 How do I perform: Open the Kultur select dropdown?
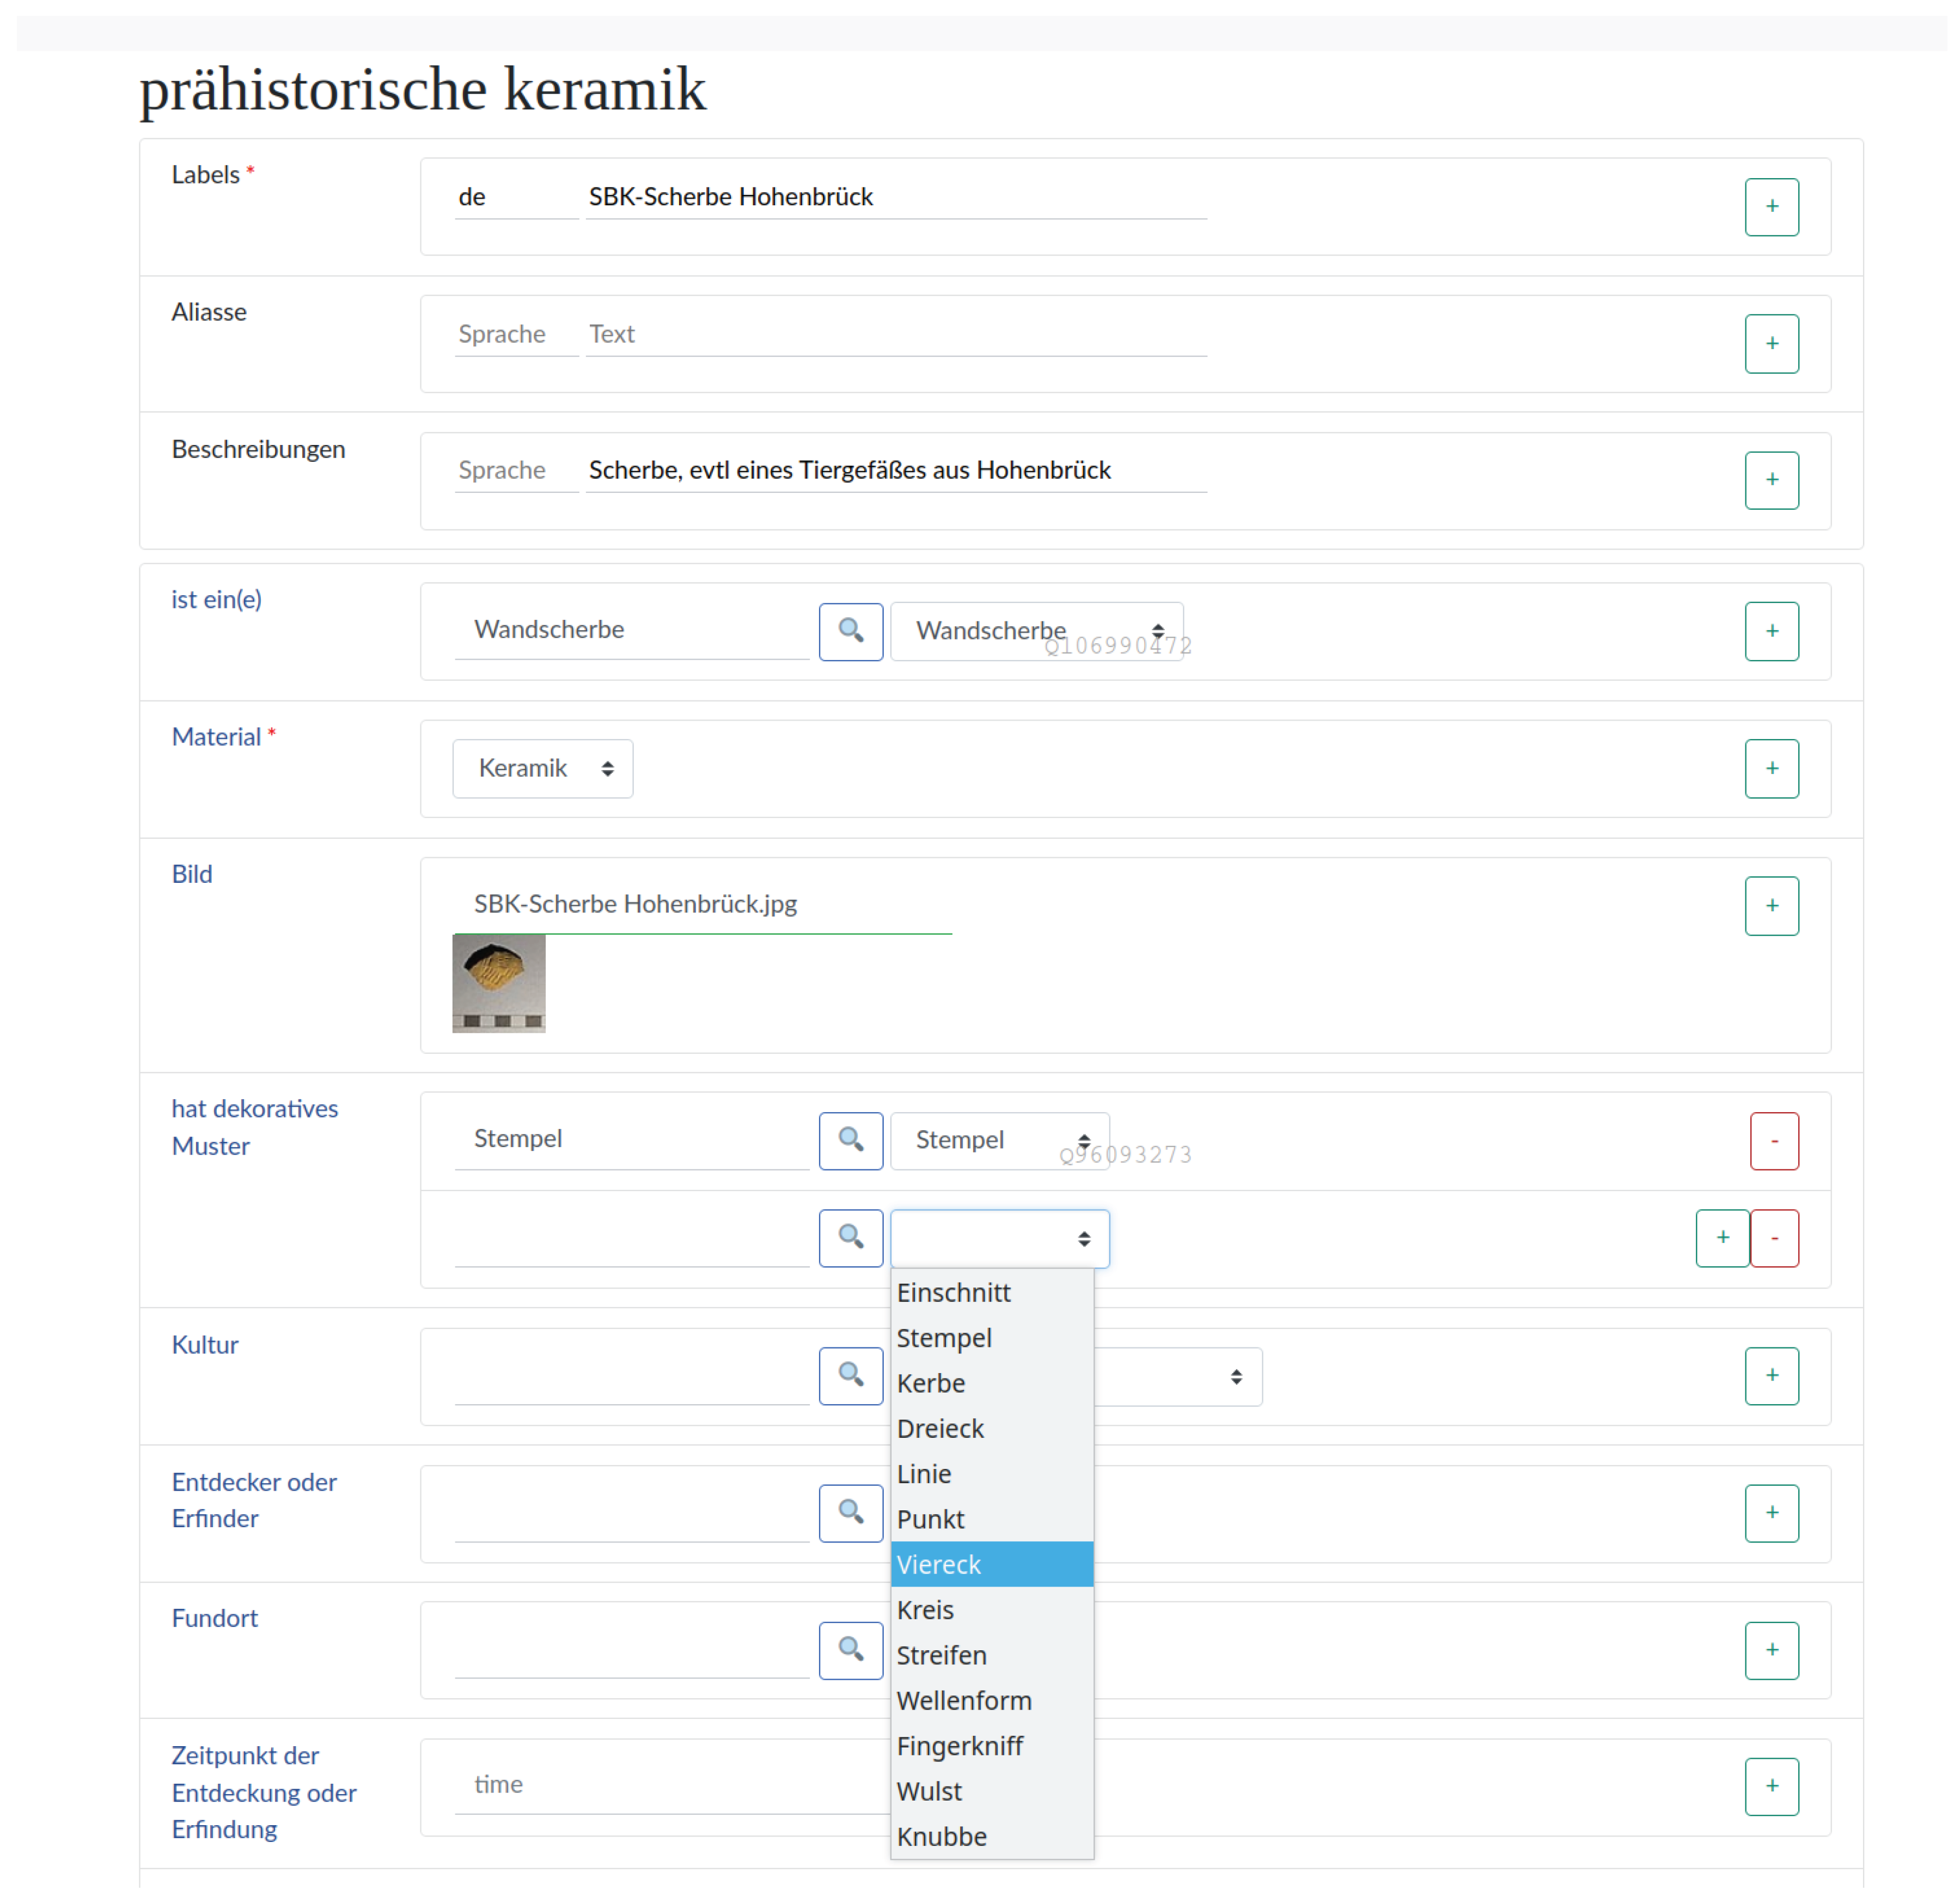[1180, 1376]
